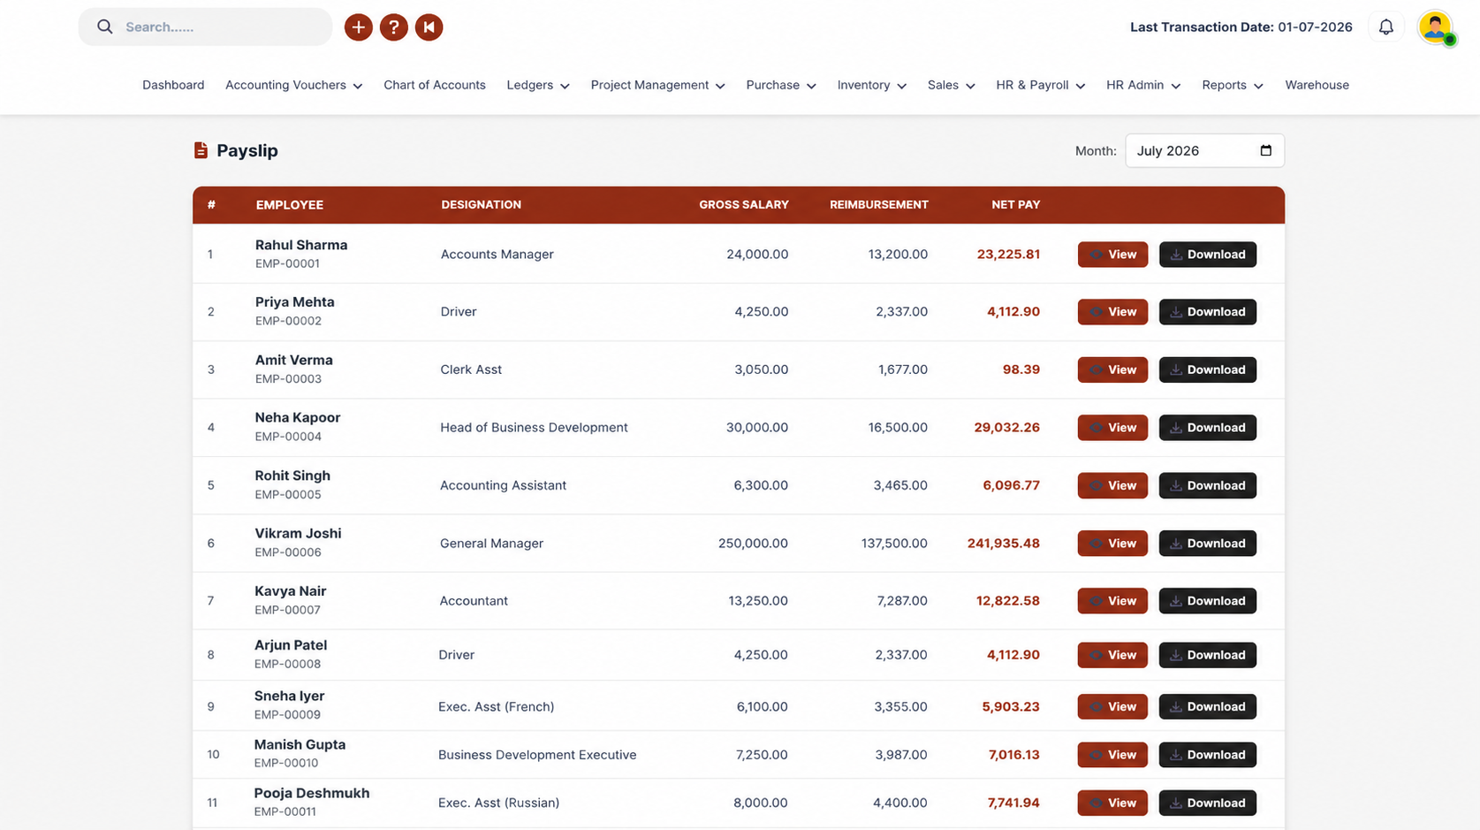Open the help question mark icon
This screenshot has width=1480, height=830.
tap(393, 27)
